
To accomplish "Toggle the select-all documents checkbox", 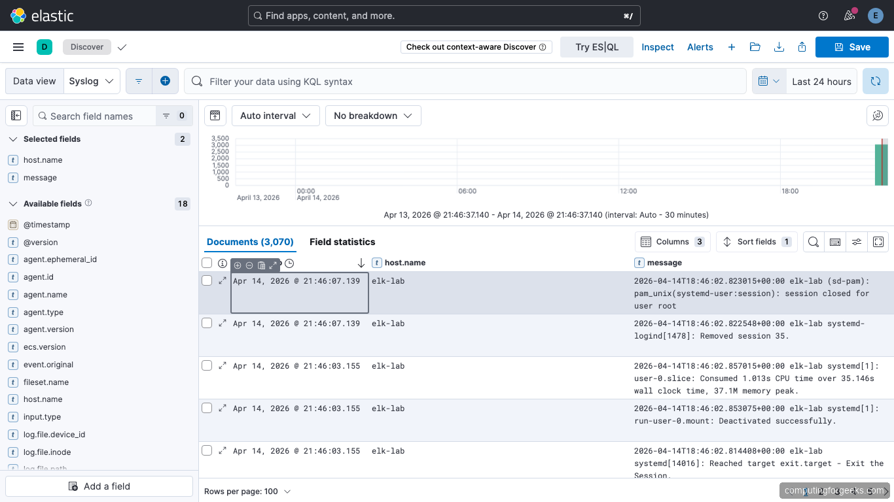I will pyautogui.click(x=207, y=262).
